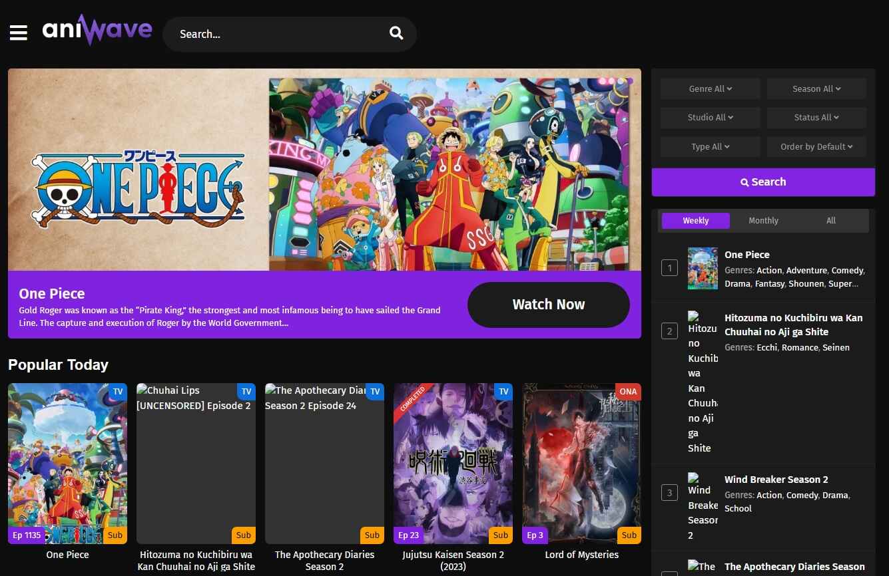Click TV badge on One Piece card
The width and height of the screenshot is (889, 576).
pyautogui.click(x=118, y=391)
